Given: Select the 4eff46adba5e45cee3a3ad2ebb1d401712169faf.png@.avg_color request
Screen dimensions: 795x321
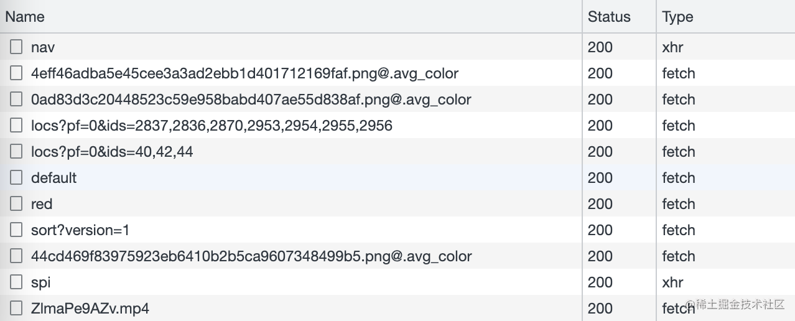Looking at the screenshot, I should 244,73.
